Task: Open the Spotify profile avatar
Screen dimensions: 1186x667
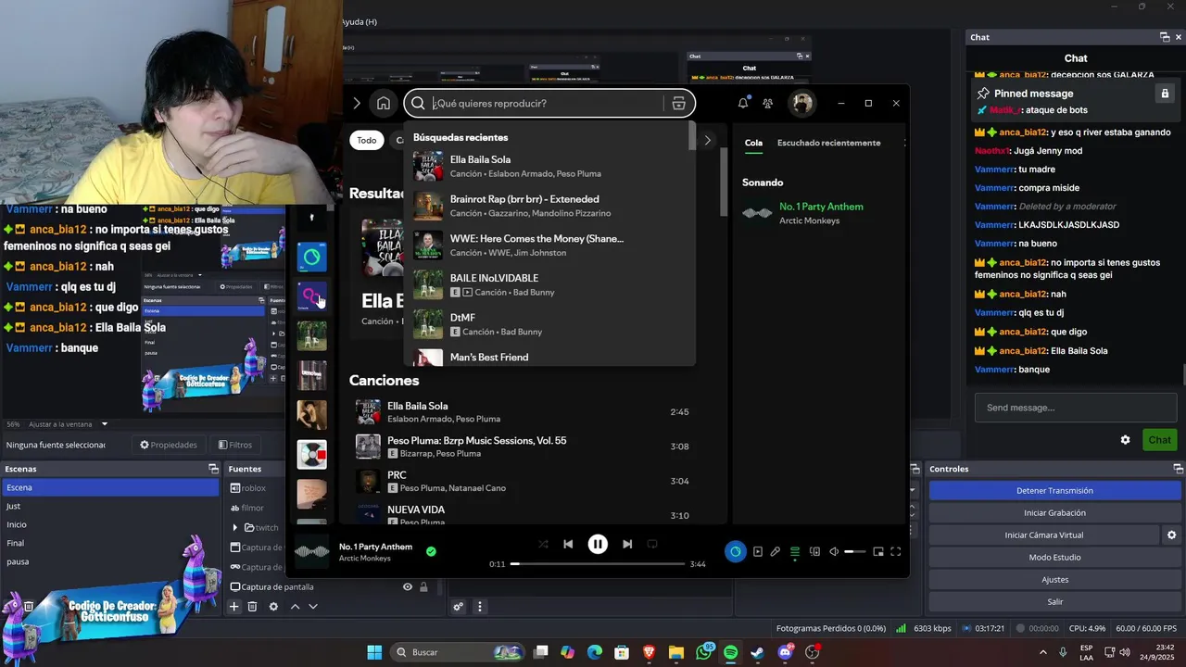Action: tap(802, 103)
